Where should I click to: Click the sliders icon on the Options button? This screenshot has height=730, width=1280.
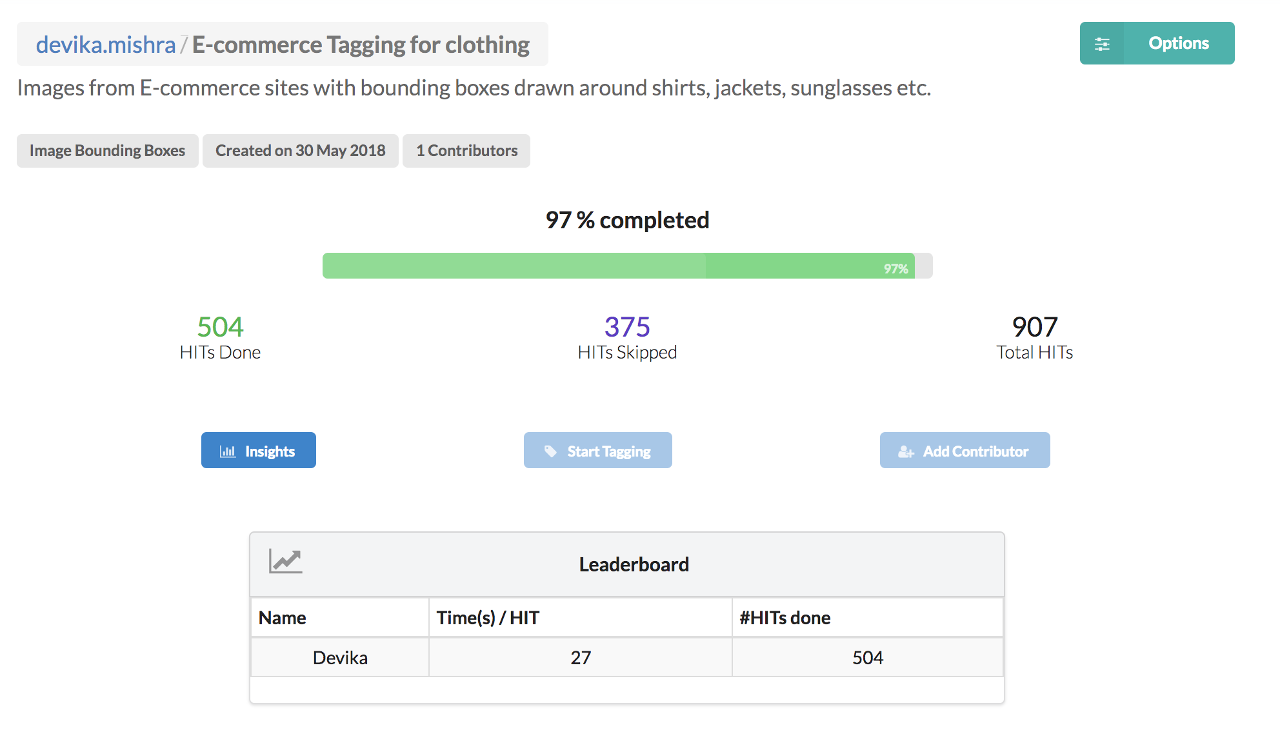(1103, 43)
